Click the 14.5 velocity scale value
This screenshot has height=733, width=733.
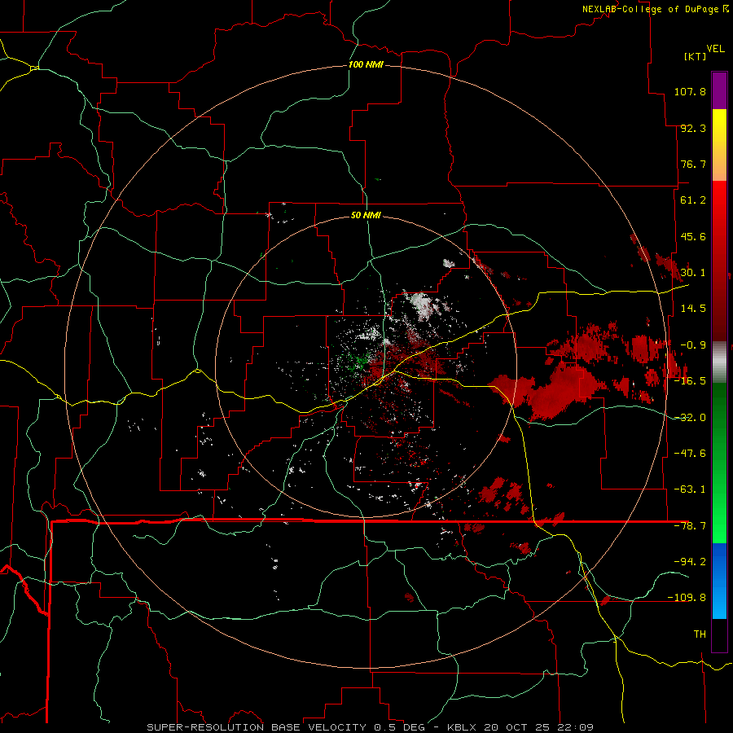coord(693,309)
